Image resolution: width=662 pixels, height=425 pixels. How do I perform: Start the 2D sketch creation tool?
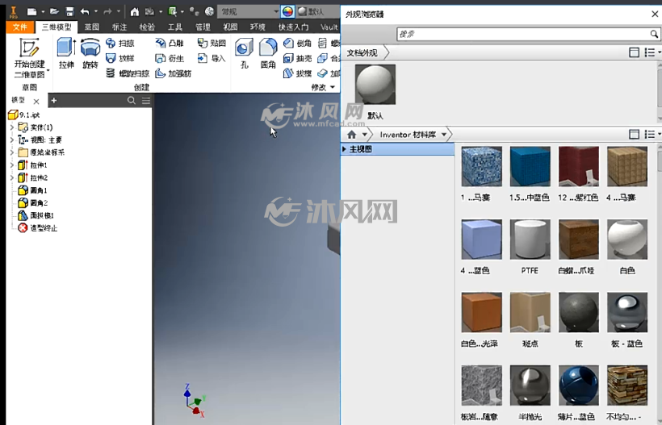coord(29,58)
